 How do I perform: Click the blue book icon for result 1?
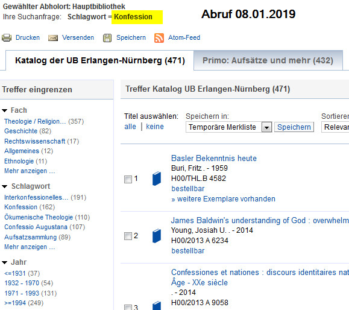(157, 179)
